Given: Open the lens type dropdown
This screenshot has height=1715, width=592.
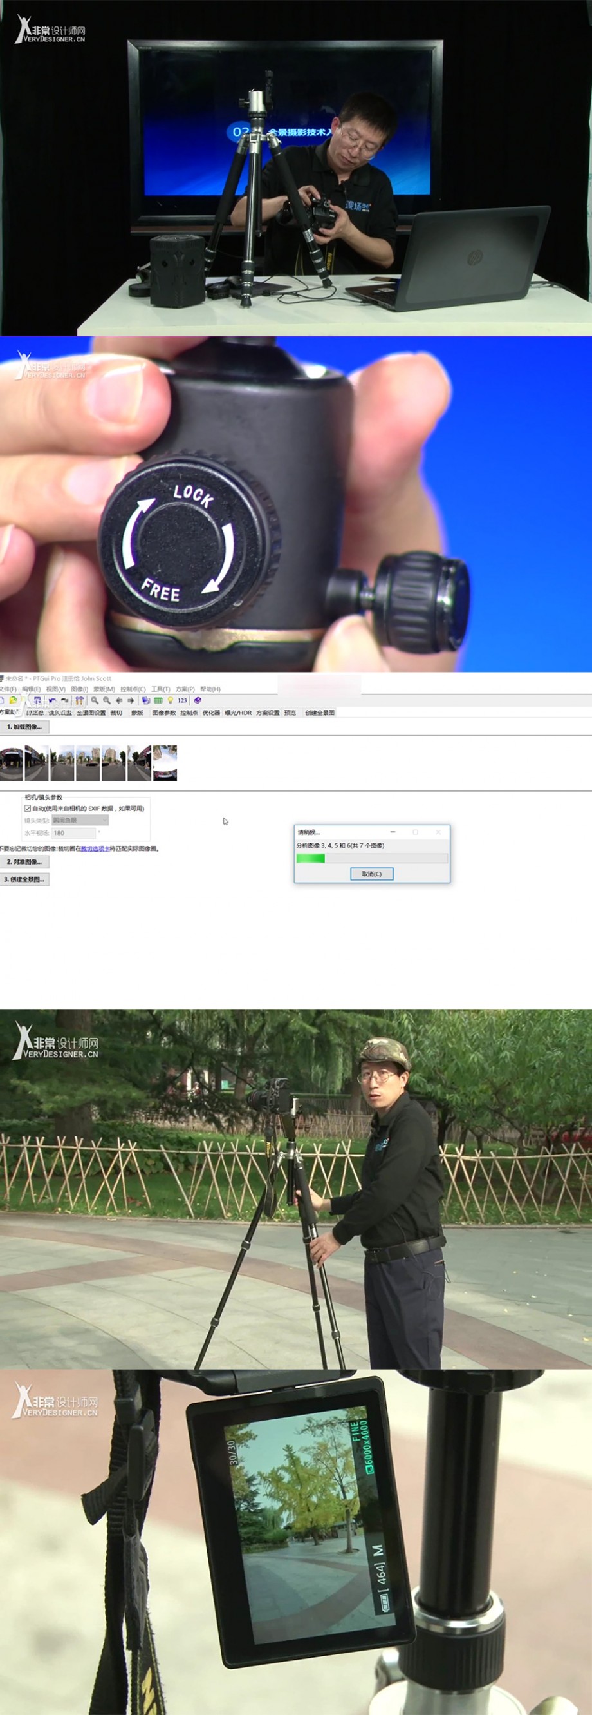Looking at the screenshot, I should 80,820.
